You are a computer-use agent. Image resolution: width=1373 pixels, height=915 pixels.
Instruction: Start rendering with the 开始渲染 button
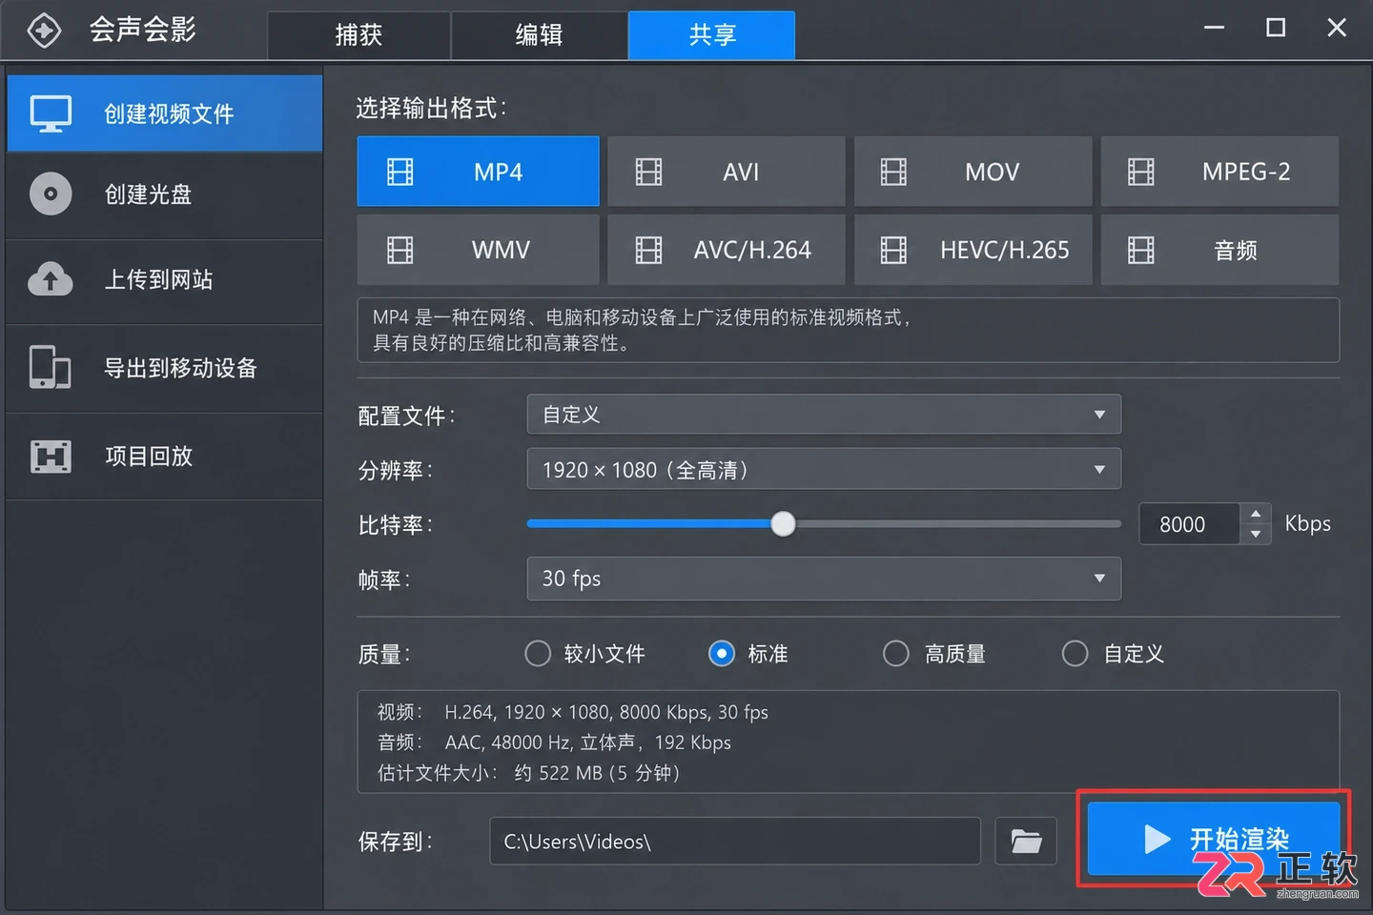pyautogui.click(x=1214, y=839)
